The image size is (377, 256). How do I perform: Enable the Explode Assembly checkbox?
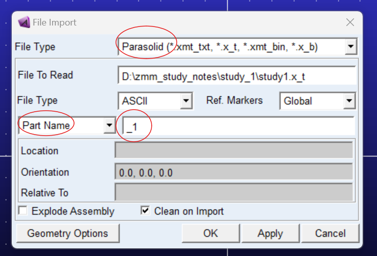[x=23, y=211]
